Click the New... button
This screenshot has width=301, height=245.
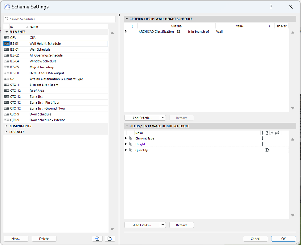coord(16,239)
